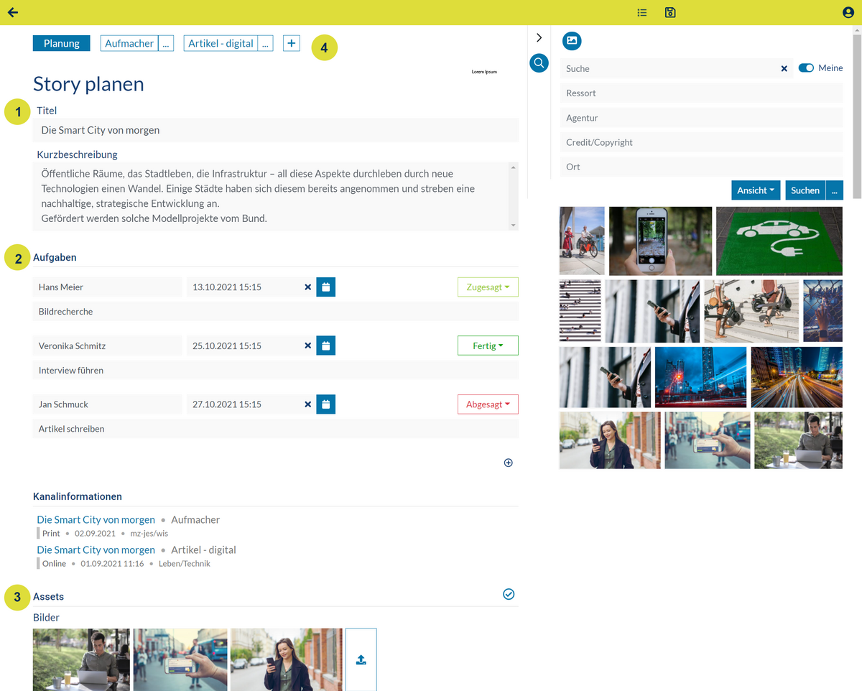862x691 pixels.
Task: Open the list view icon in header
Action: (642, 12)
